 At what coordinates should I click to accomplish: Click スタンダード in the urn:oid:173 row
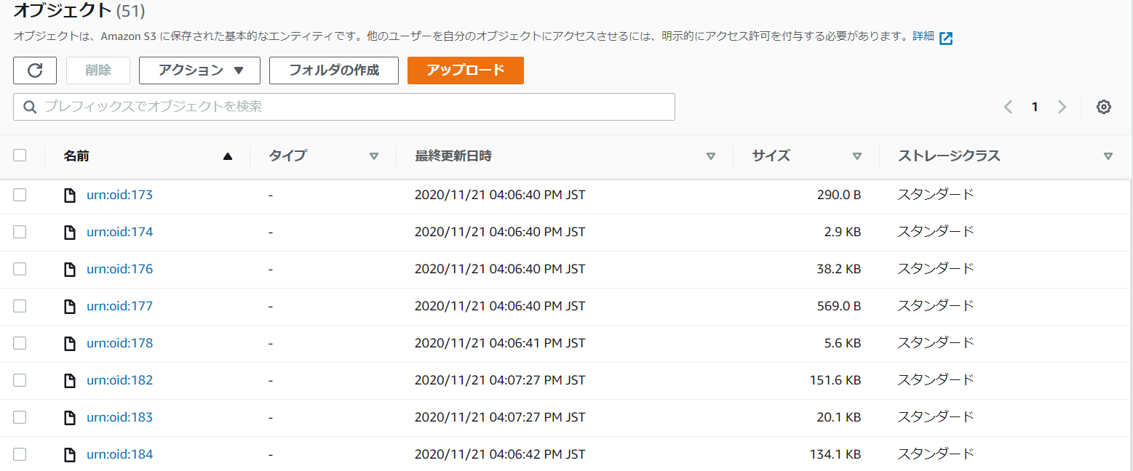click(935, 195)
